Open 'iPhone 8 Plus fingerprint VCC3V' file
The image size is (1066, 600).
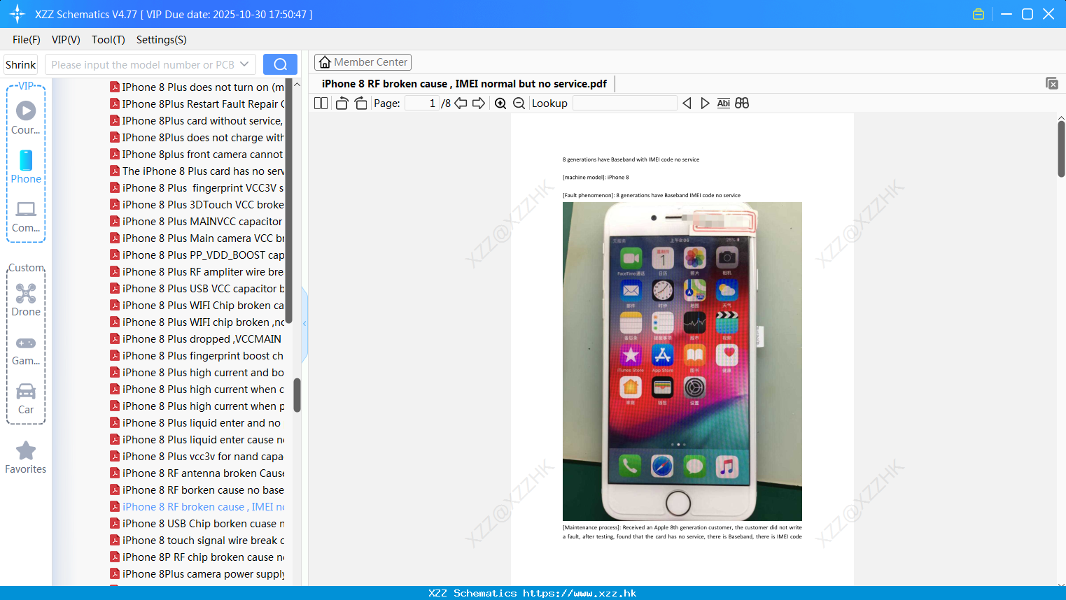pos(197,188)
